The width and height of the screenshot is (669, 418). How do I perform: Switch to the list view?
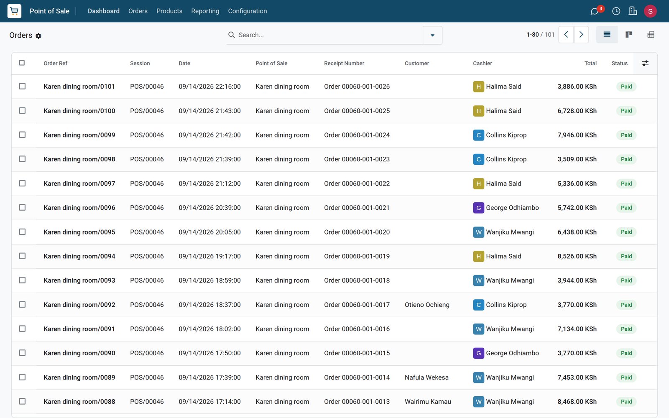coord(607,35)
